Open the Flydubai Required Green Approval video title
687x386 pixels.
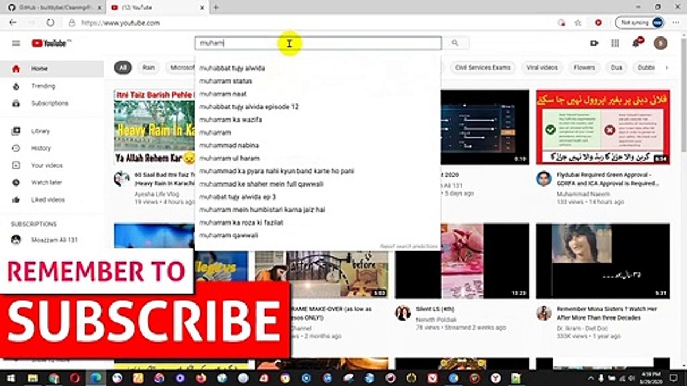point(608,179)
